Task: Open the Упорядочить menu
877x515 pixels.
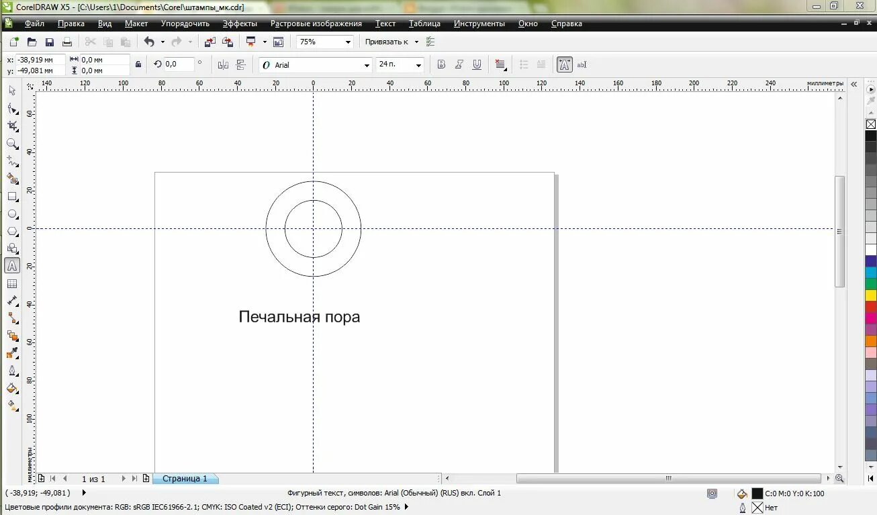Action: point(185,24)
